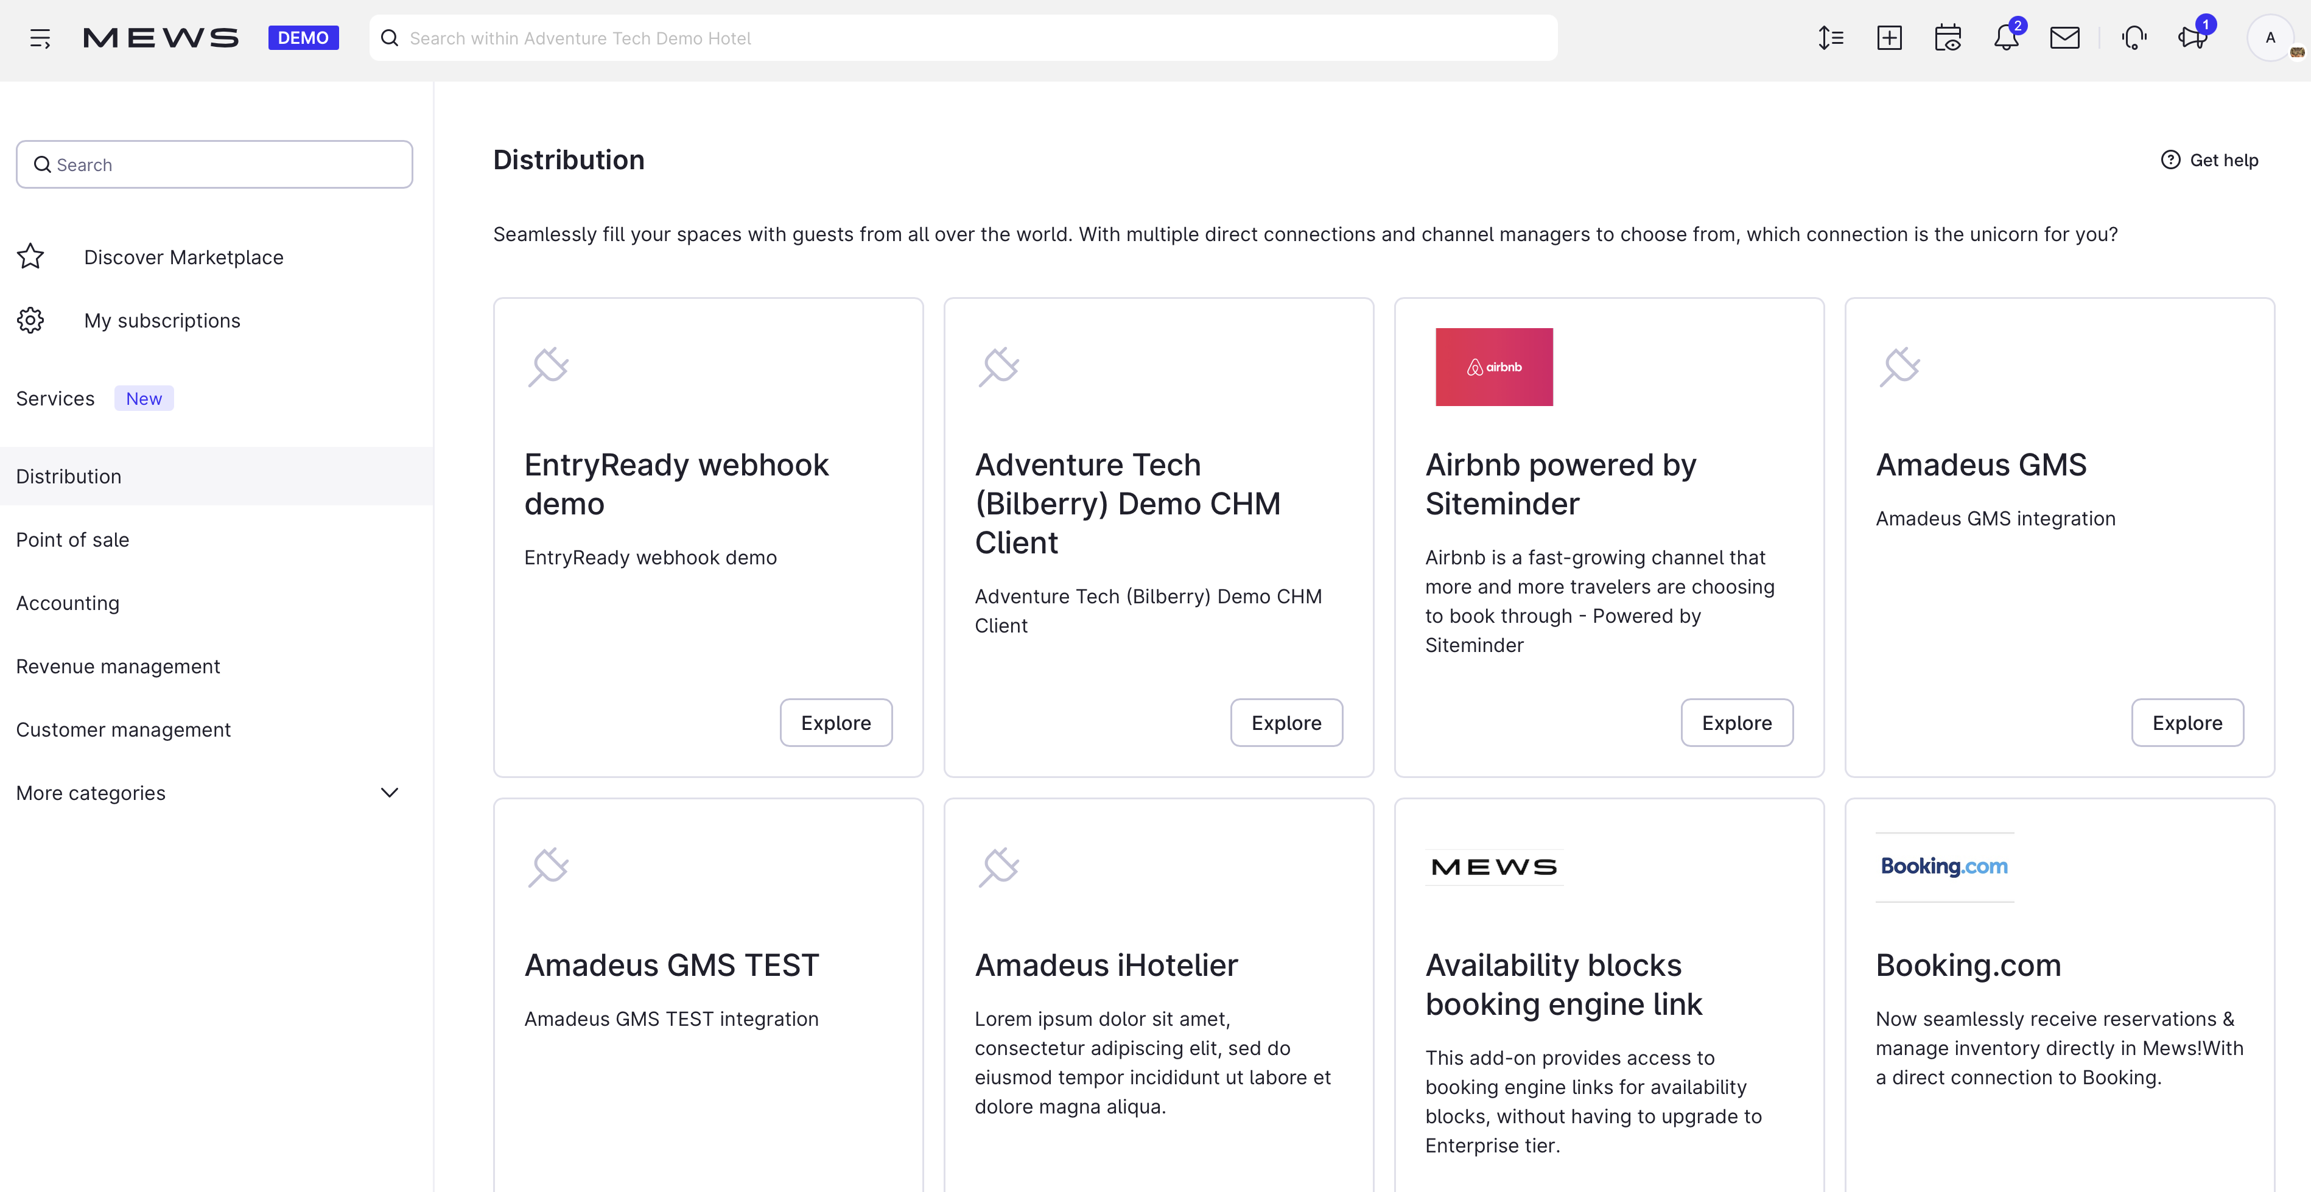Click the Booking.com logo thumbnail
The height and width of the screenshot is (1192, 2311).
point(1944,866)
